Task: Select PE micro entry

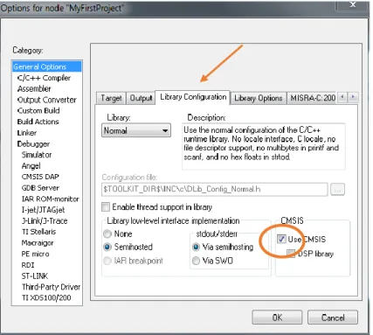Action: pos(35,254)
